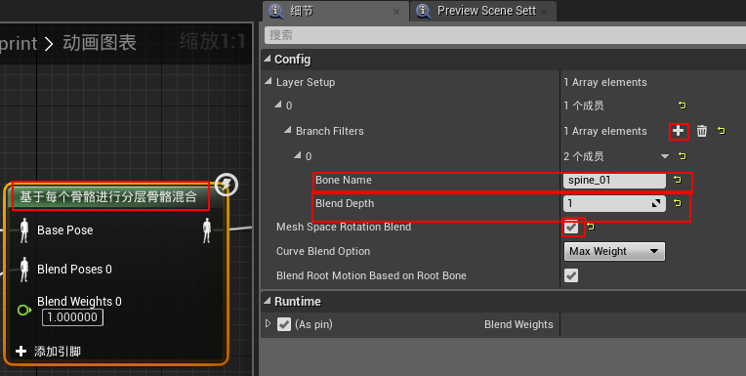Click the '2 个成员' text

[584, 156]
